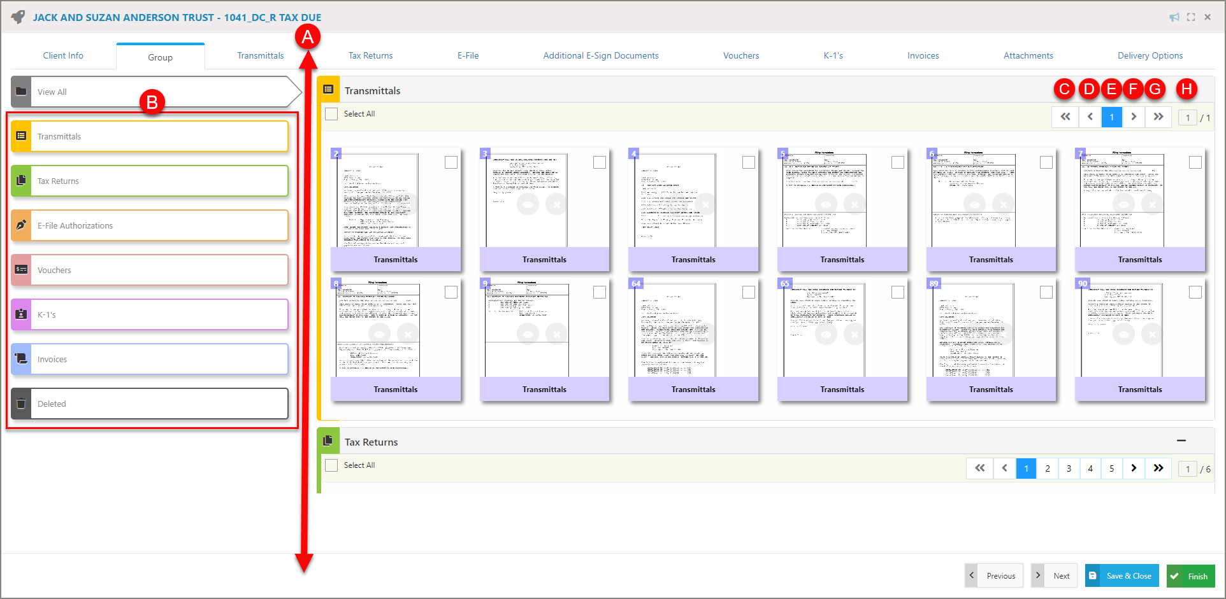
Task: Select the E-File Authorizations pen icon
Action: click(21, 225)
